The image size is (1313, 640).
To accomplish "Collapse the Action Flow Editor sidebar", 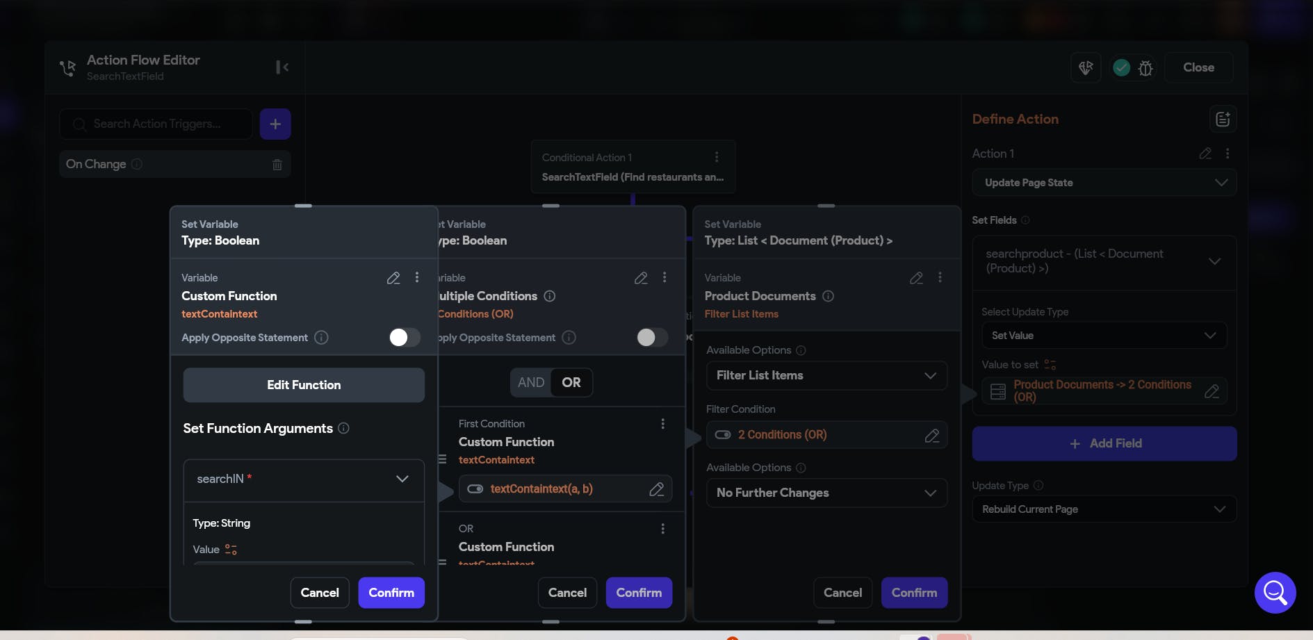I will 282,67.
